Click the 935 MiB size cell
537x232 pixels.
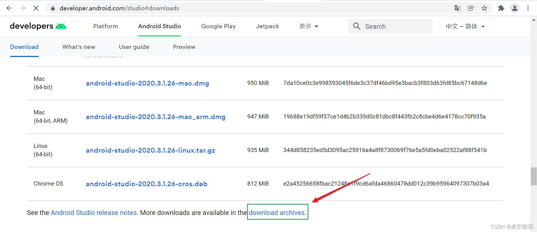tap(258, 150)
